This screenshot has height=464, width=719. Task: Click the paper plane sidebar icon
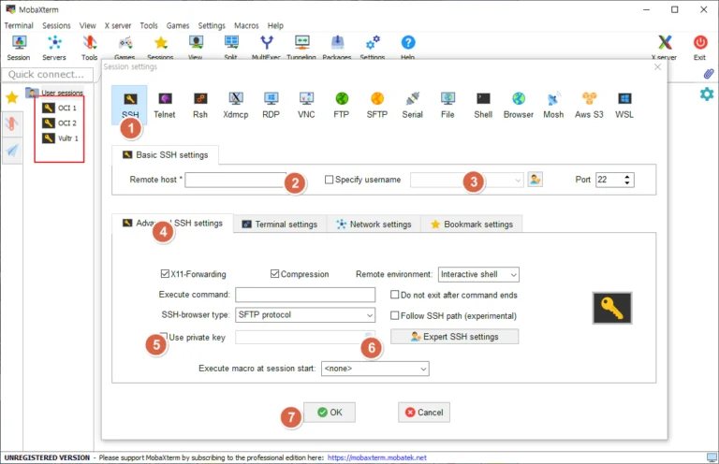(x=12, y=151)
